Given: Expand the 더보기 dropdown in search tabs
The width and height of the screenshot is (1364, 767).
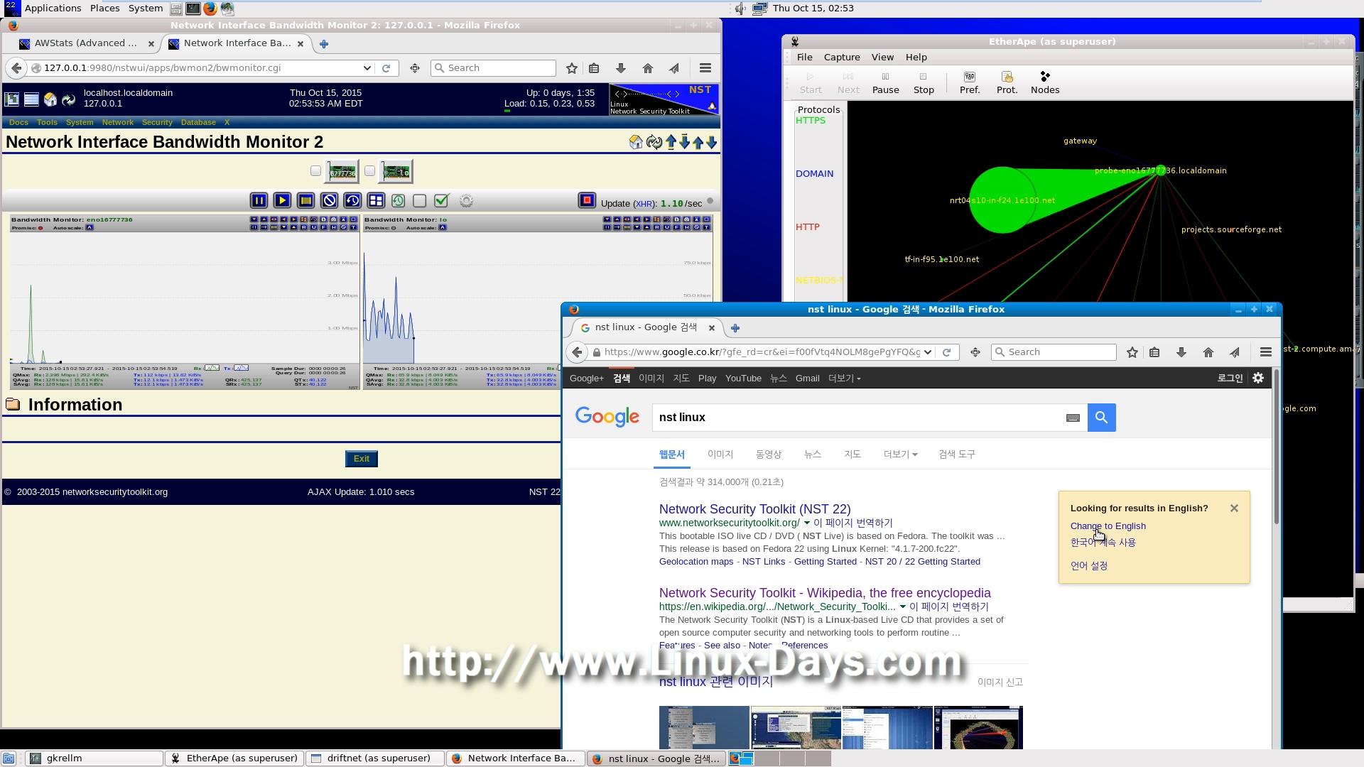Looking at the screenshot, I should point(900,455).
